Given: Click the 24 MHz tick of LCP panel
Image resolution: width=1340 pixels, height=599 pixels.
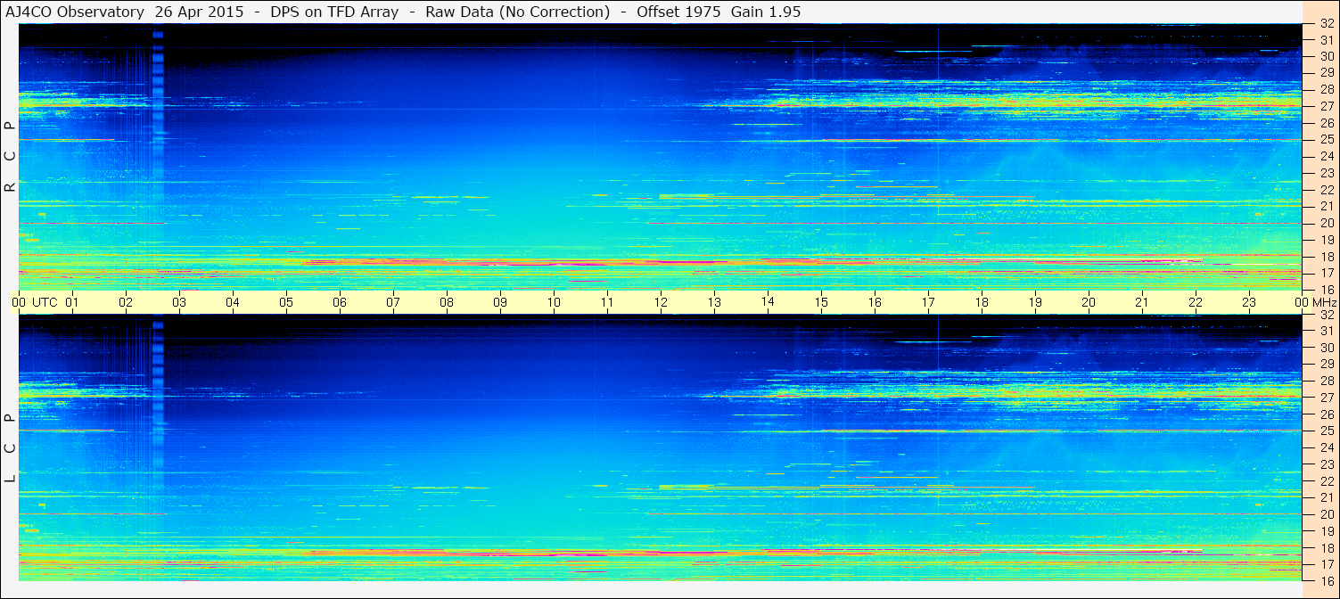Looking at the screenshot, I should (1326, 447).
